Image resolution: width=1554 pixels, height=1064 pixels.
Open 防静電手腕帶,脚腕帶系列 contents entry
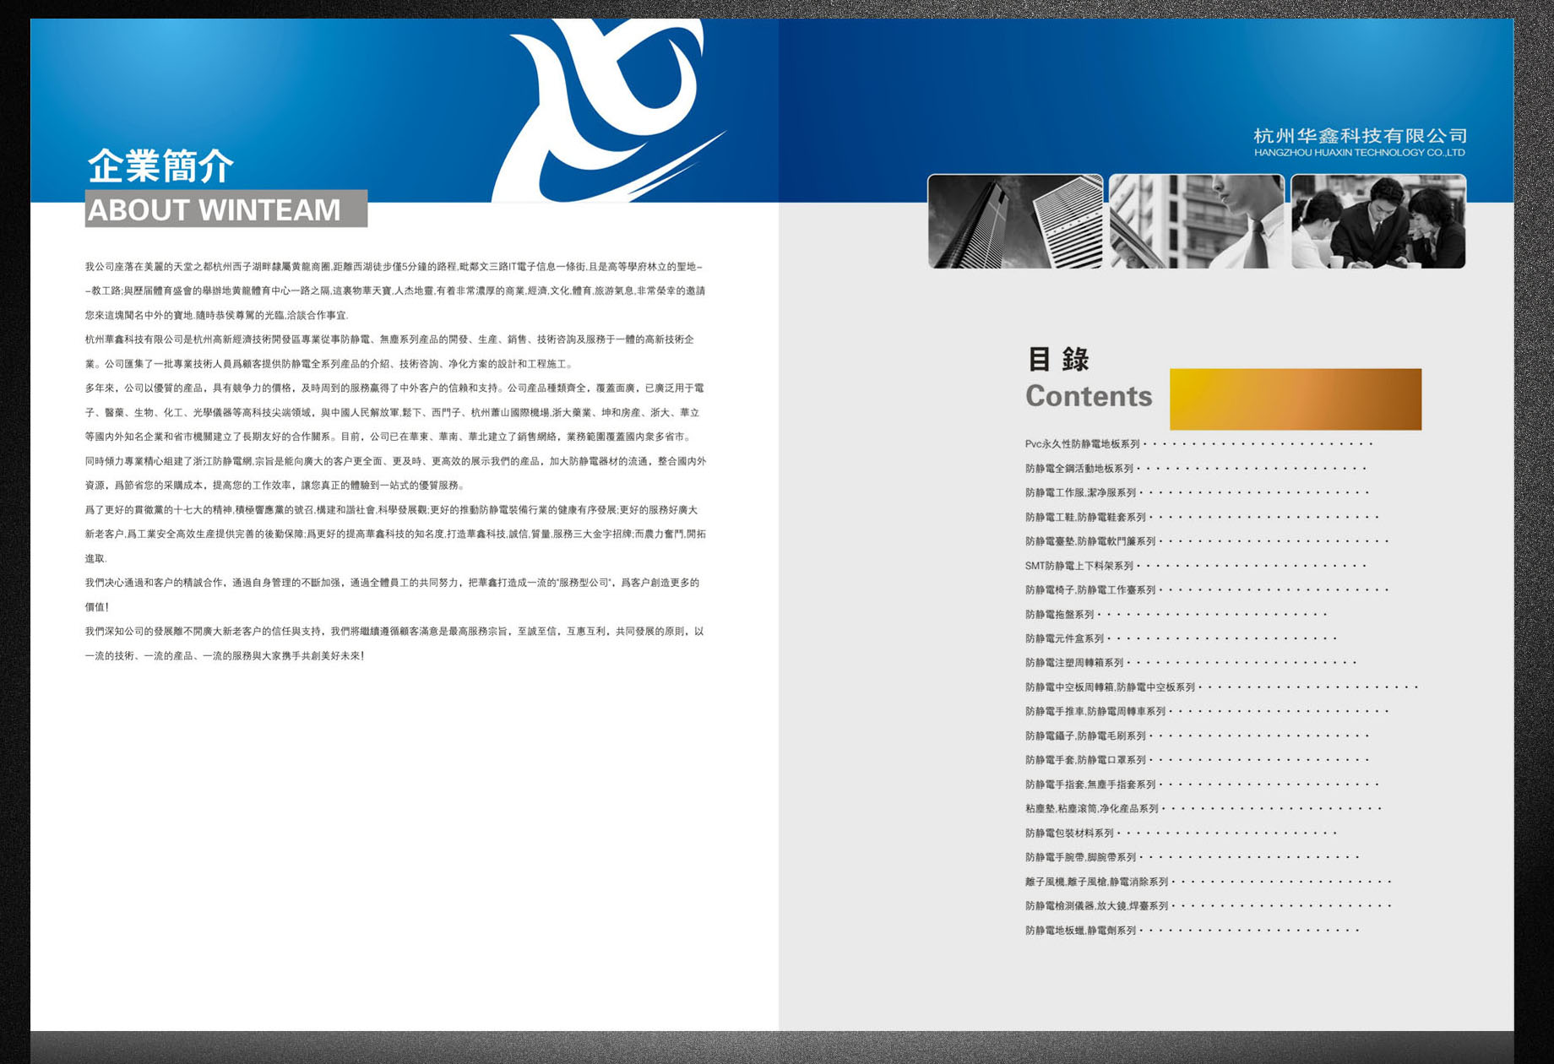click(1080, 858)
